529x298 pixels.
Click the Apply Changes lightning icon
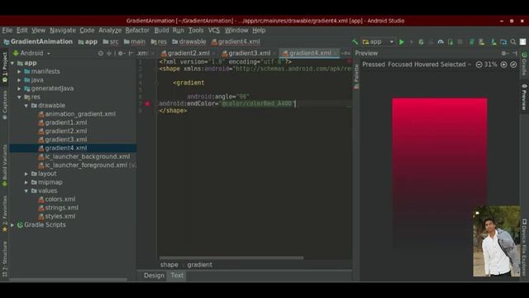tap(412, 42)
